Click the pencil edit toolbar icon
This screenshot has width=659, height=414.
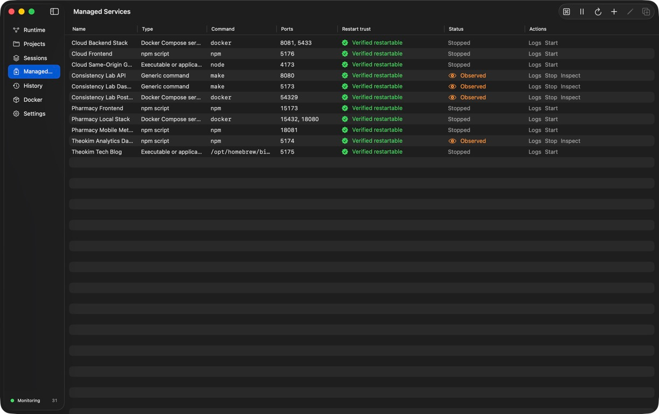630,11
